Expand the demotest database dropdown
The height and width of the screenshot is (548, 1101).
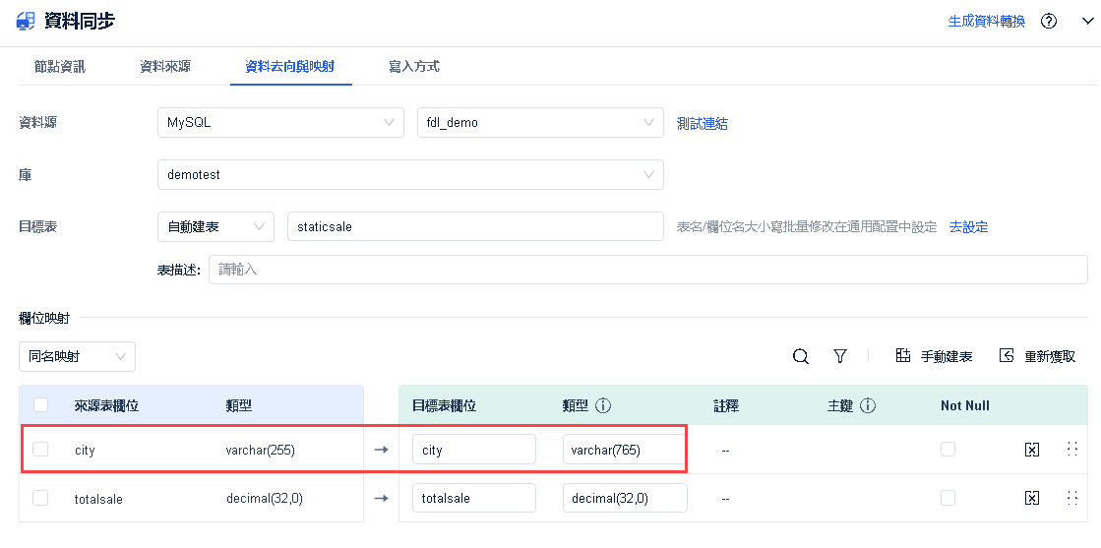click(409, 174)
